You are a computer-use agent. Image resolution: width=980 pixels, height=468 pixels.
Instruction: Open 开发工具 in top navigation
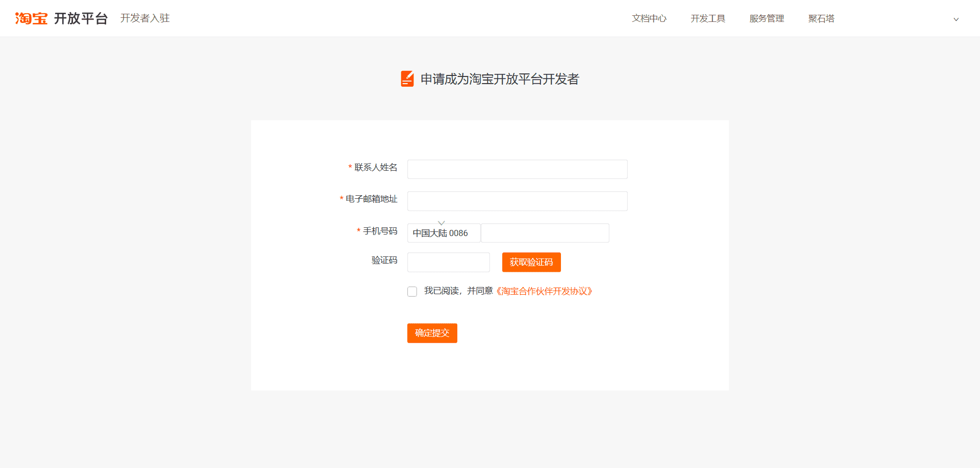click(x=708, y=18)
